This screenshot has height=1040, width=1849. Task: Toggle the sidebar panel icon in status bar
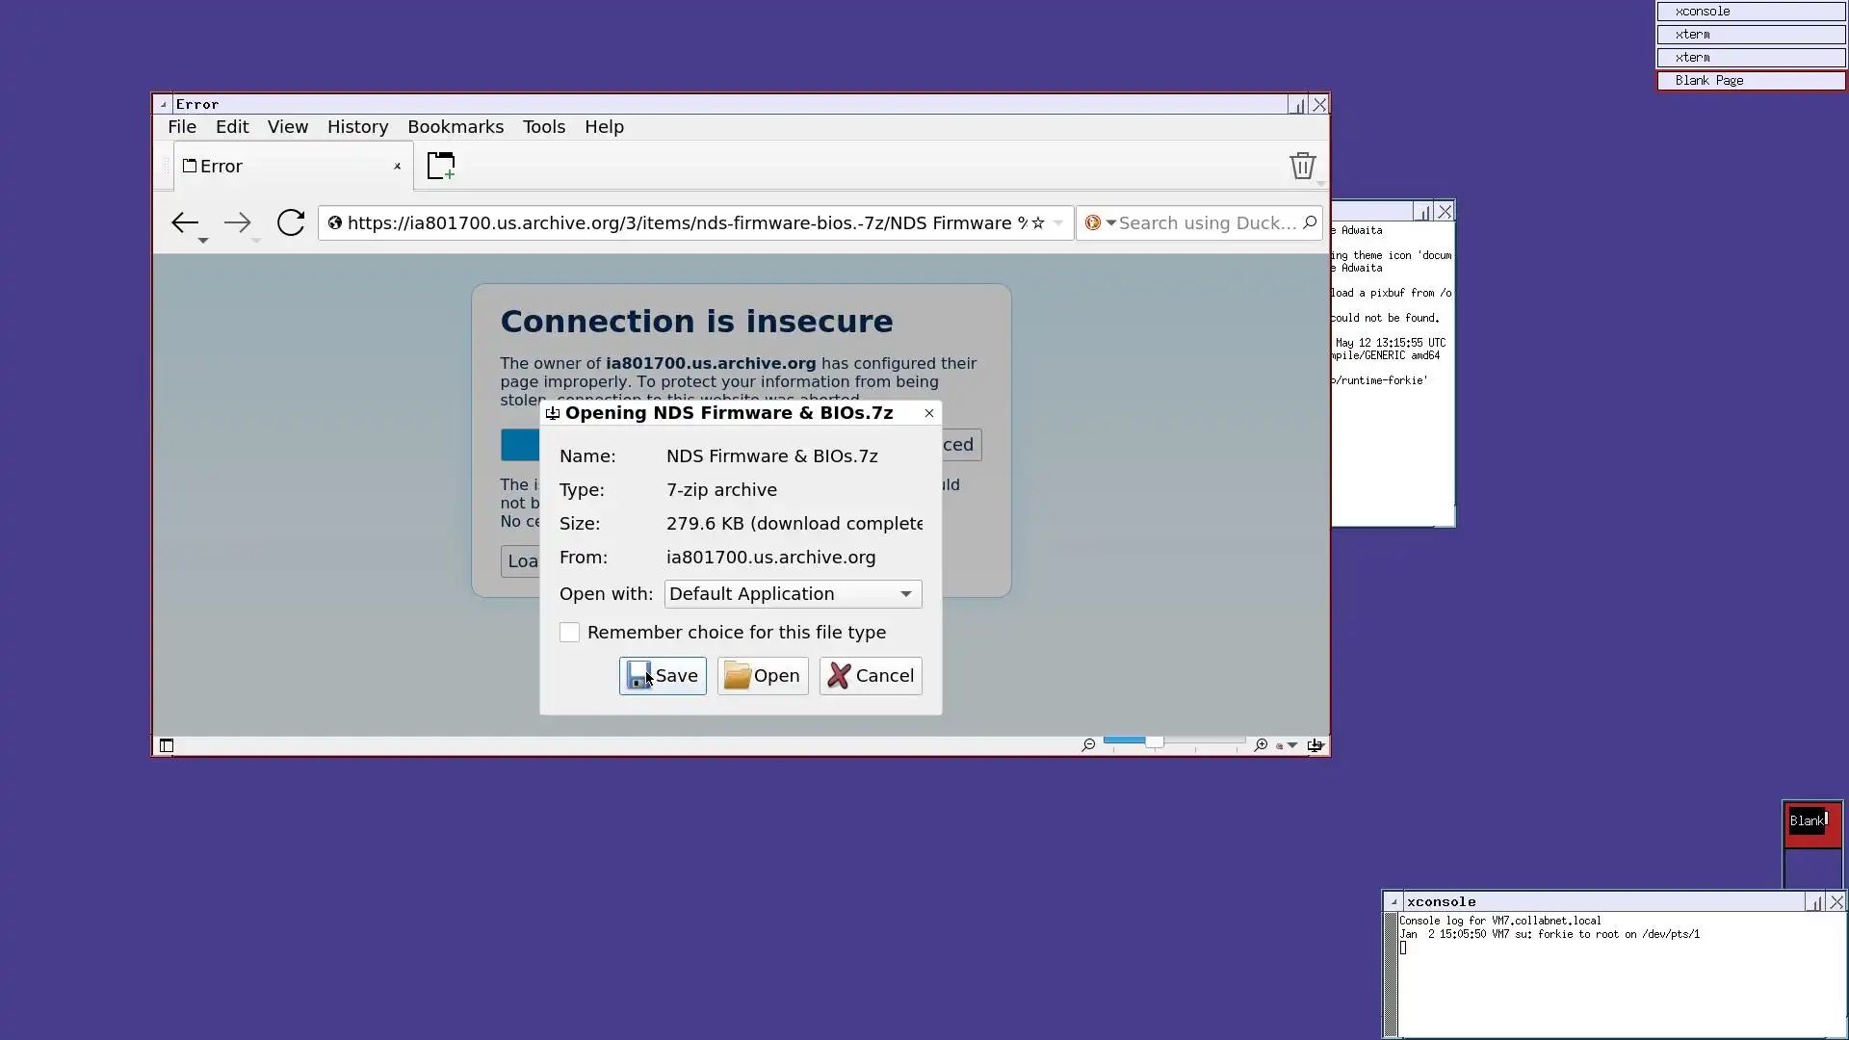coord(167,745)
